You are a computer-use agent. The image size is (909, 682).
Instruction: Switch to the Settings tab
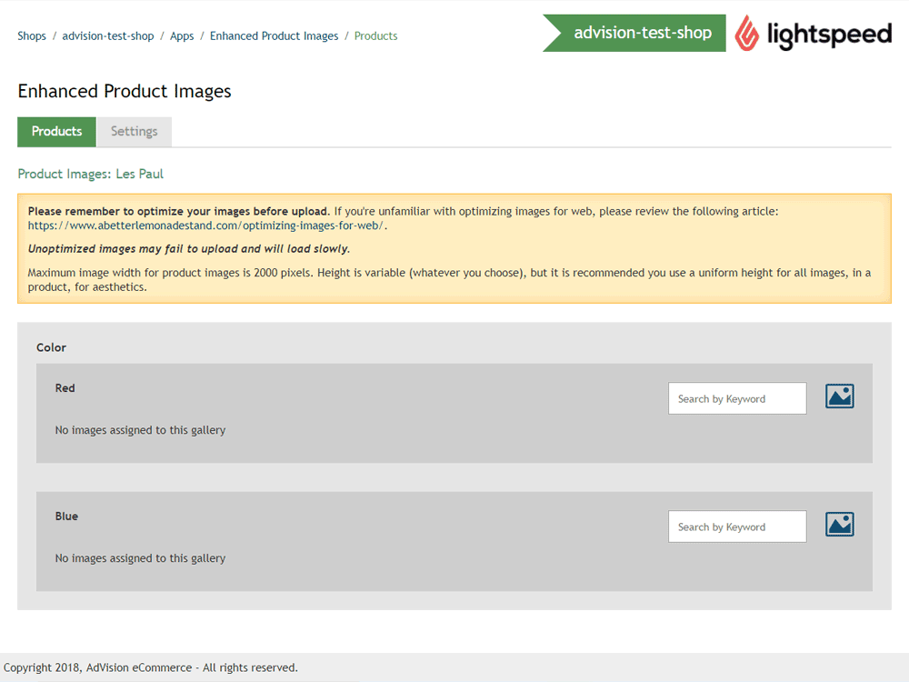(134, 132)
